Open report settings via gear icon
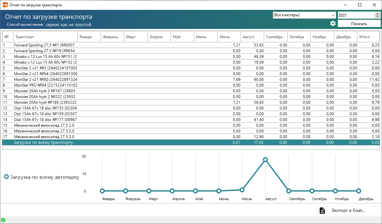 tap(333, 24)
